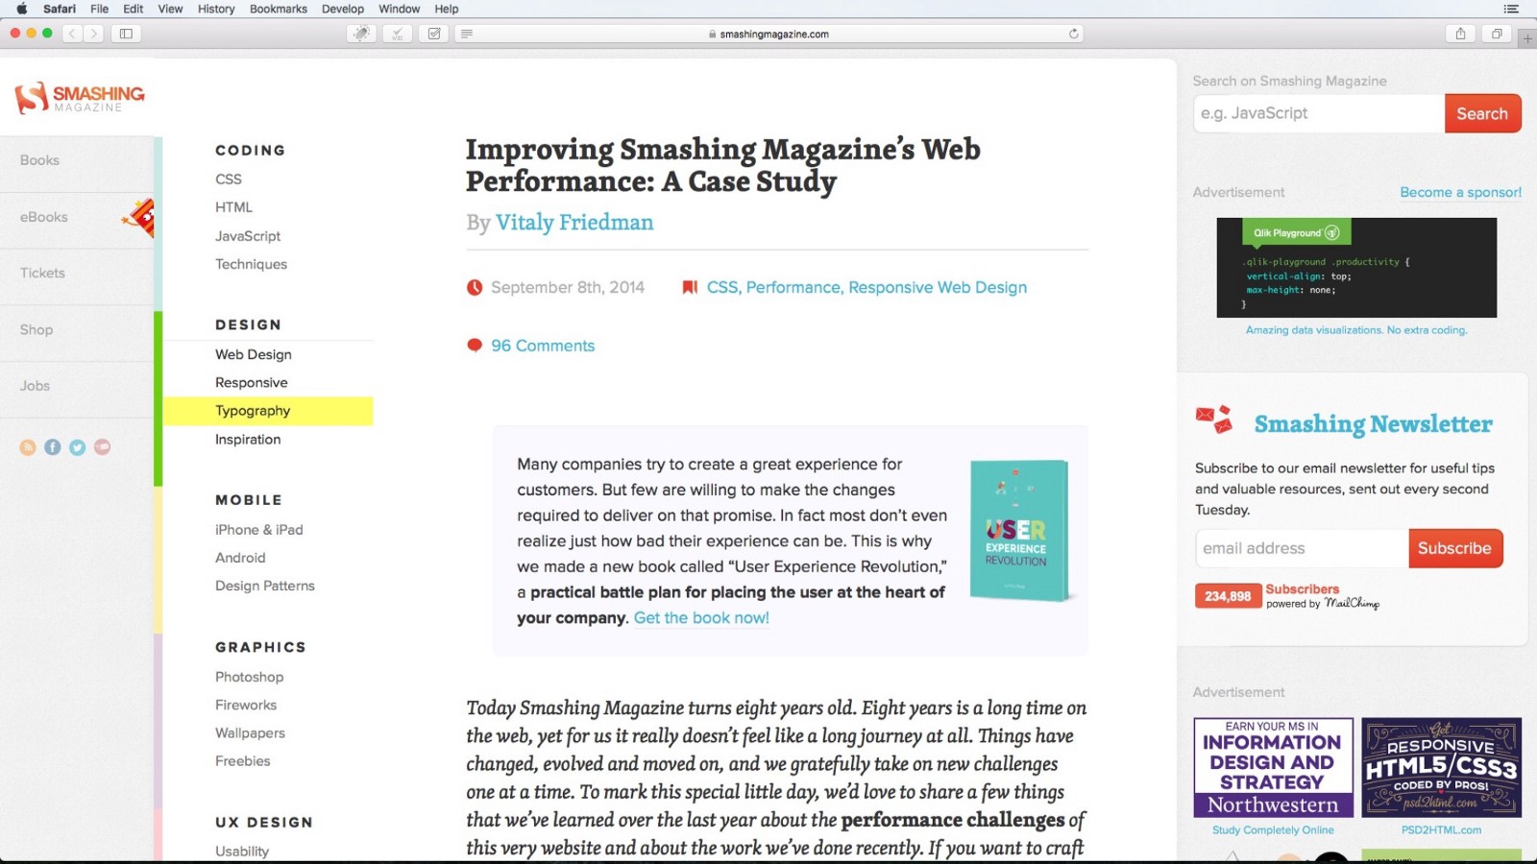
Task: Open the Qlik Playground advertisement image
Action: [1356, 268]
